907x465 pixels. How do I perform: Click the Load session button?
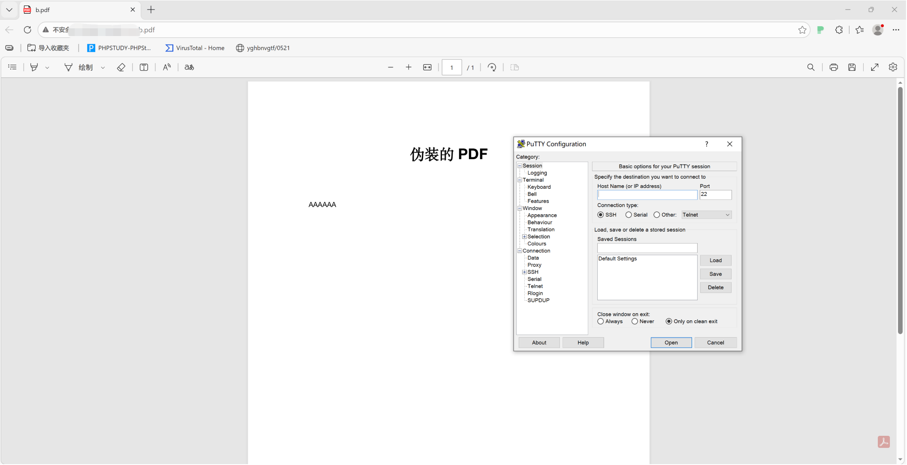tap(715, 260)
